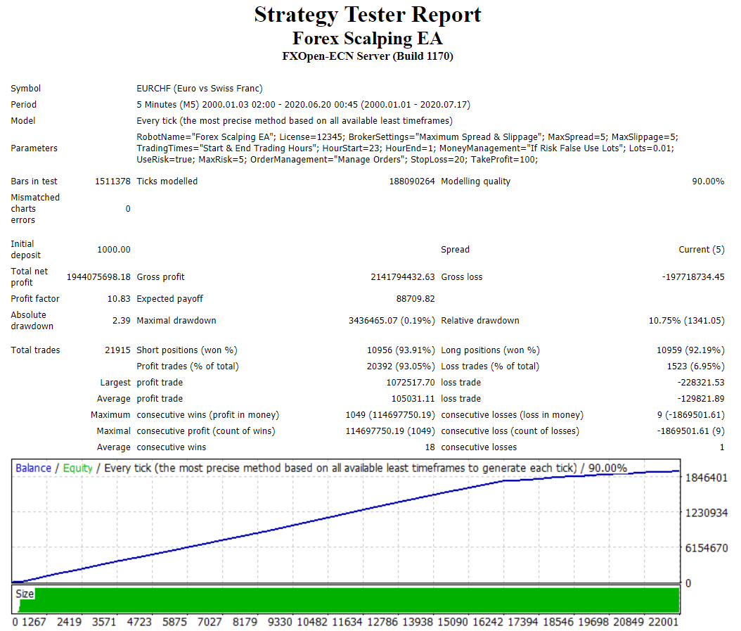Select the gross loss value
Viewport: 741px width, 631px height.
(x=692, y=277)
